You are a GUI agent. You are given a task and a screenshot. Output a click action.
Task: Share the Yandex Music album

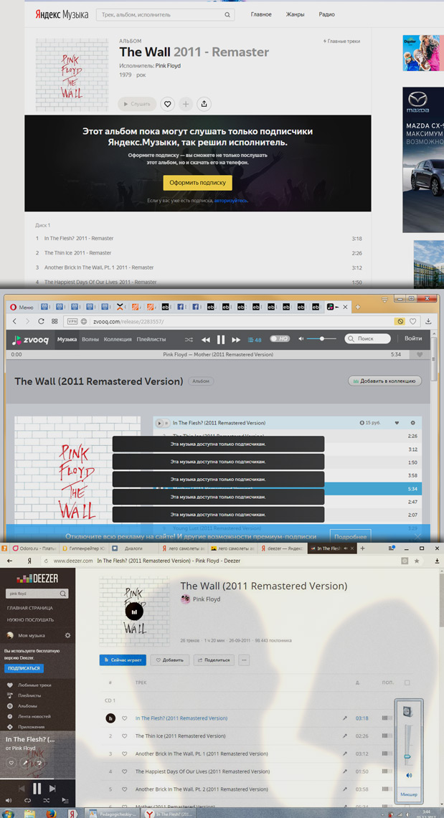[x=204, y=104]
